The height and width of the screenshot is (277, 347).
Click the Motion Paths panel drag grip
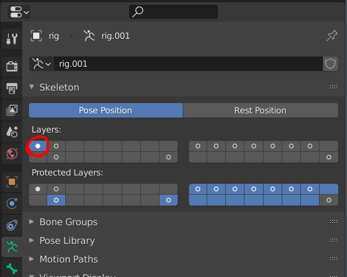coord(334,259)
